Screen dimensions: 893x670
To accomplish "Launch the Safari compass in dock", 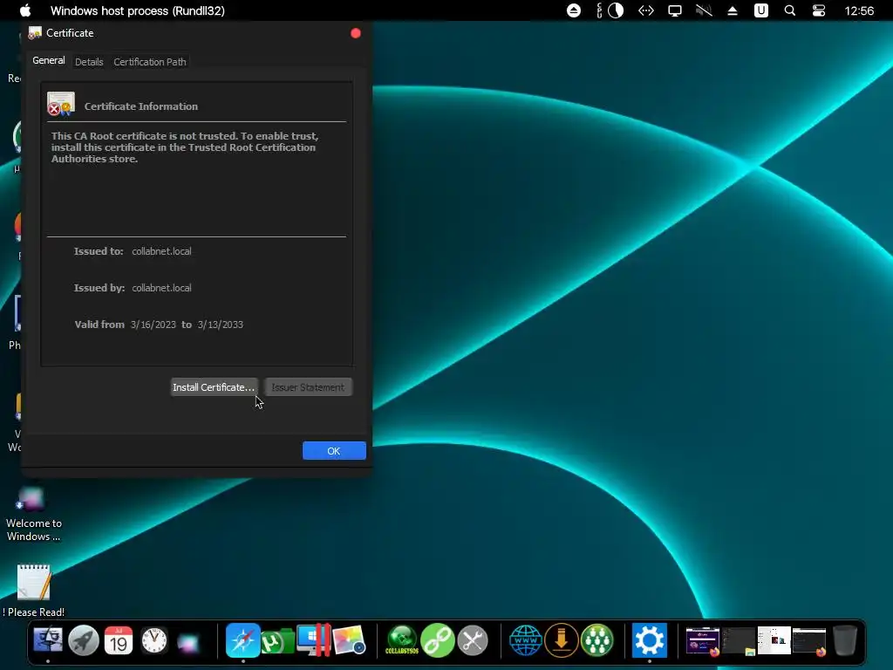I will click(x=243, y=640).
